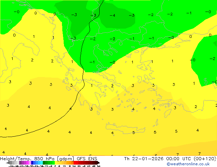
Task: Click the dark maroon right arrow of the color scale
Action: pos(99,163)
